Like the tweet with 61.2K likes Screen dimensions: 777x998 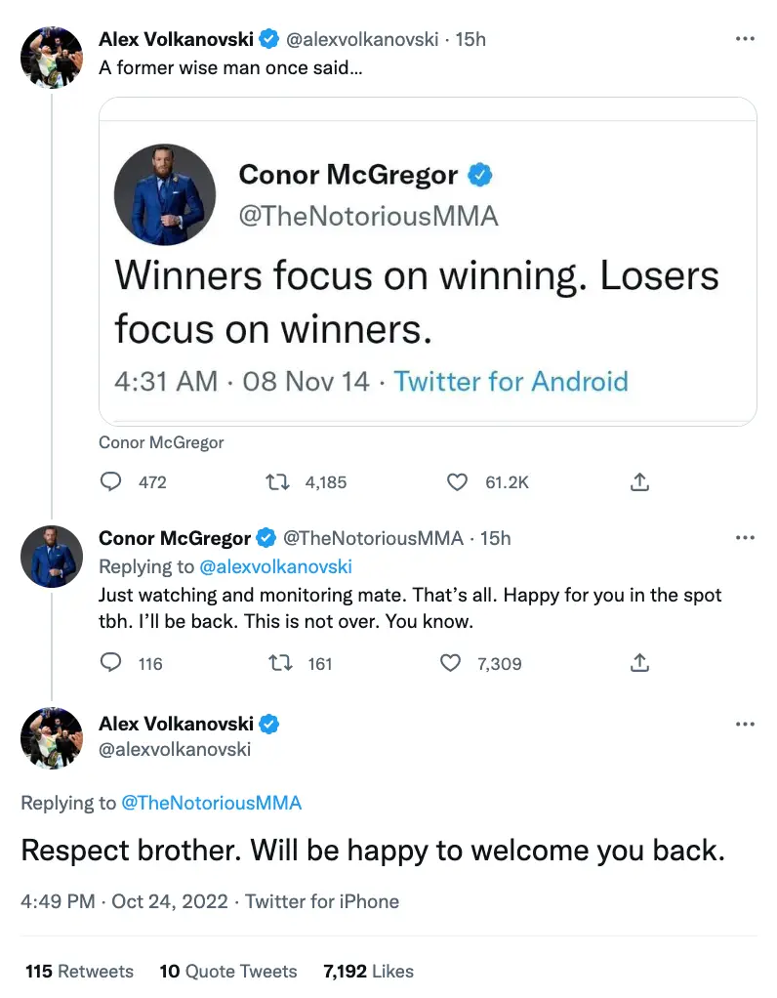457,482
